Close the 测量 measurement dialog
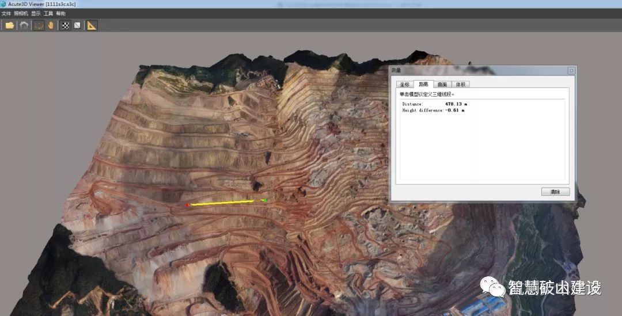This screenshot has width=622, height=316. click(x=571, y=70)
